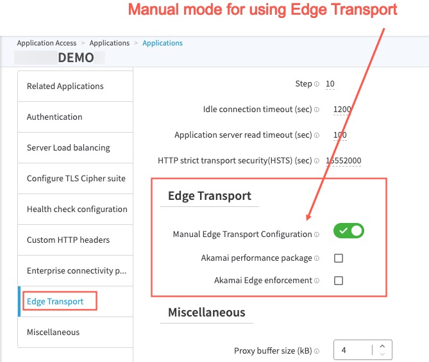Click the Application Access breadcrumb link
Image resolution: width=429 pixels, height=362 pixels.
(47, 43)
